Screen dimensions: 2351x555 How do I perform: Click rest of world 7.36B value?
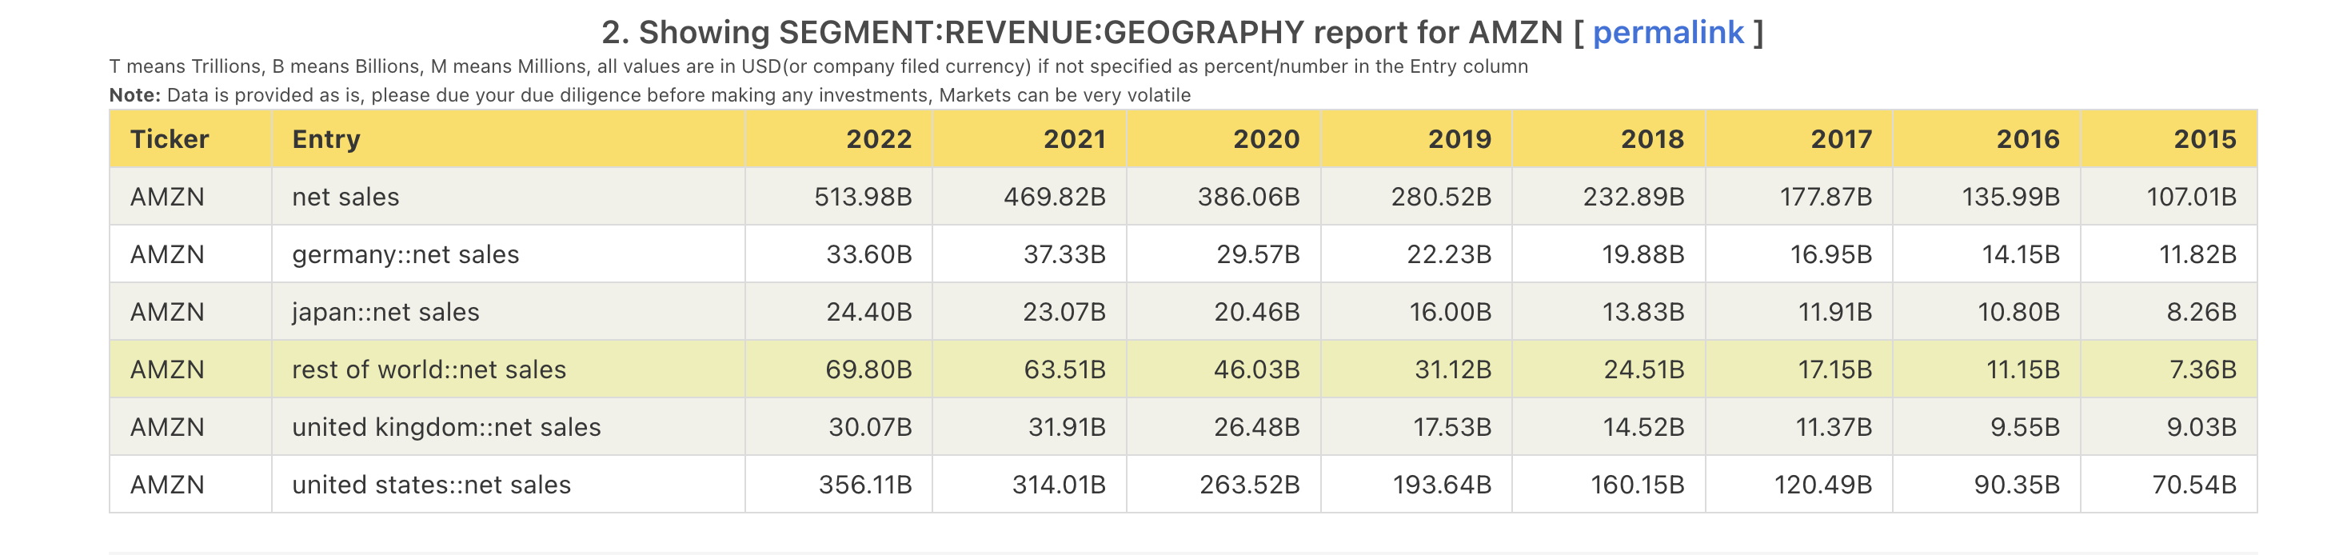[2203, 369]
